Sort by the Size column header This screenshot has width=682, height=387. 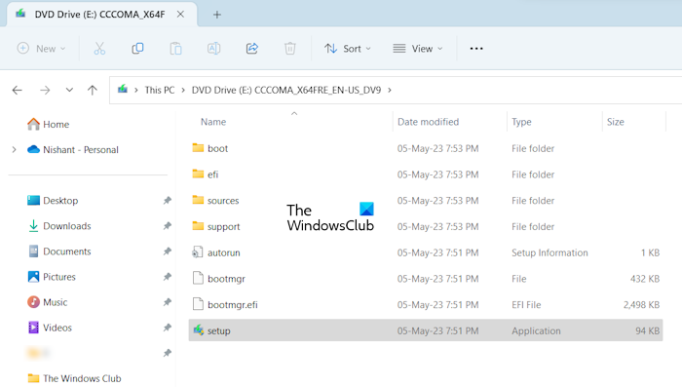point(615,122)
